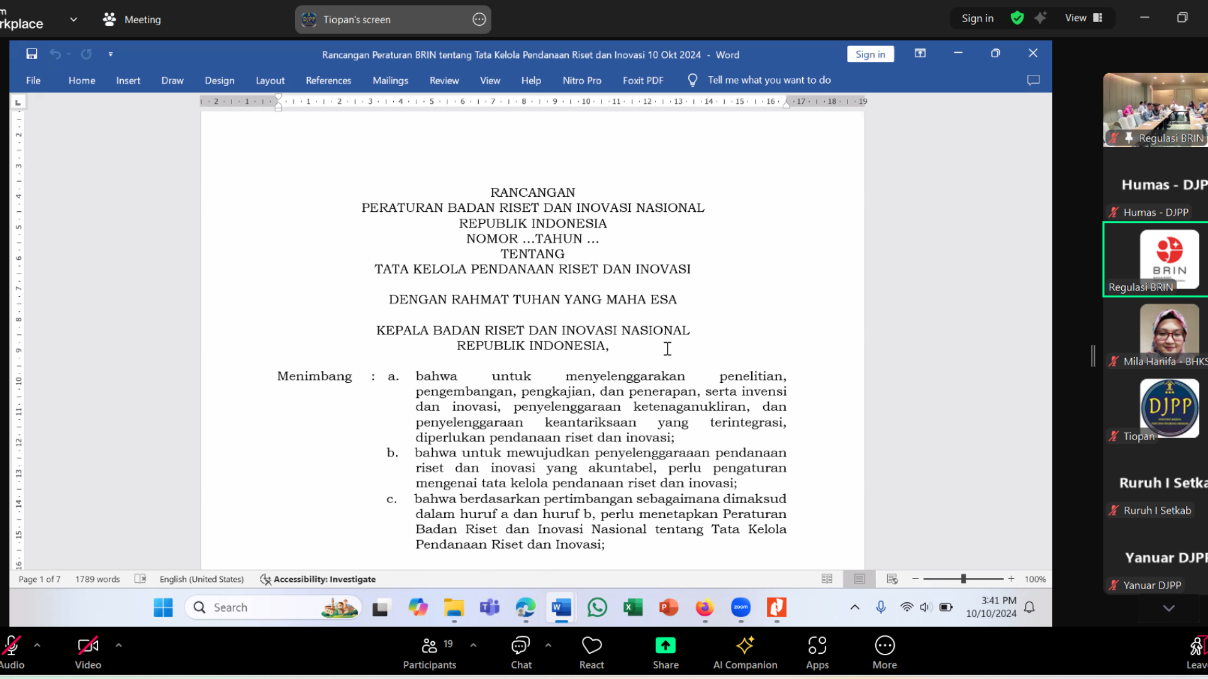Viewport: 1208px width, 679px height.
Task: Click the green encryption shield icon
Action: click(x=1017, y=18)
